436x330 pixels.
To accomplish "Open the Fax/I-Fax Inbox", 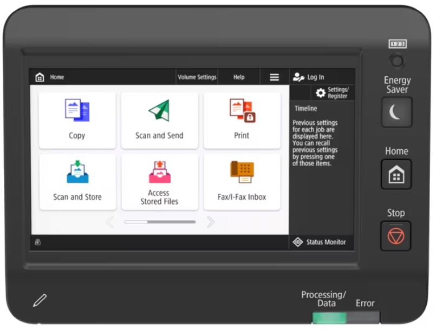I will (x=242, y=182).
